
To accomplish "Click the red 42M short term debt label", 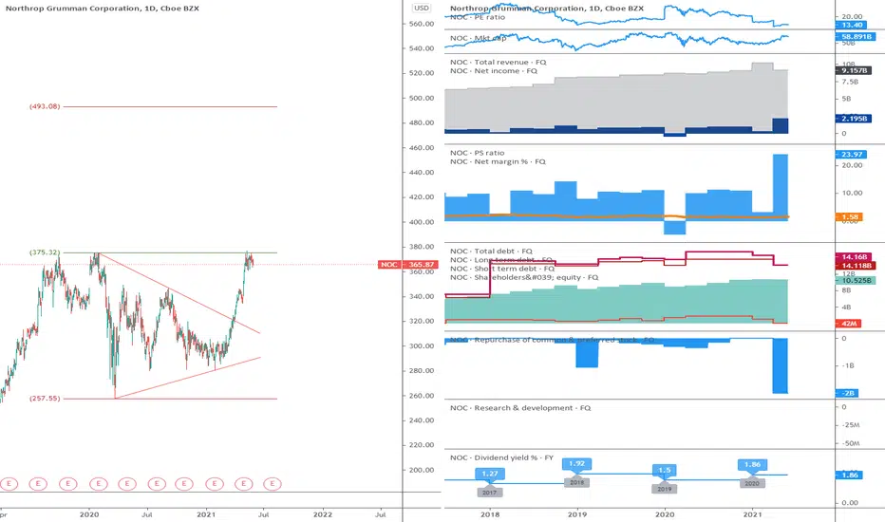I will 848,324.
